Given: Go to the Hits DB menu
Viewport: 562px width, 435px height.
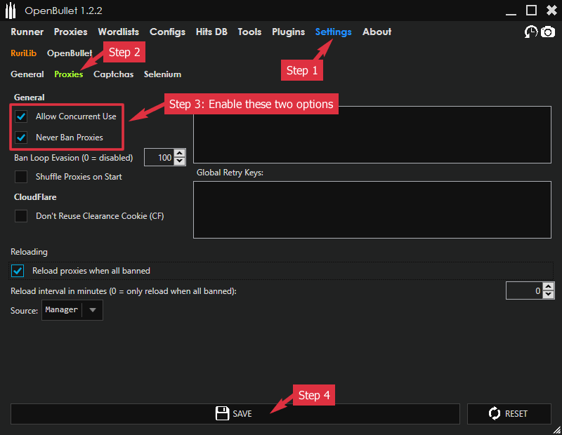Looking at the screenshot, I should (211, 32).
